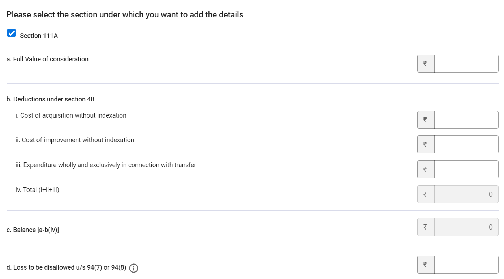Click the rupee symbol beside Cost of acquisition
504x279 pixels.
(x=426, y=119)
